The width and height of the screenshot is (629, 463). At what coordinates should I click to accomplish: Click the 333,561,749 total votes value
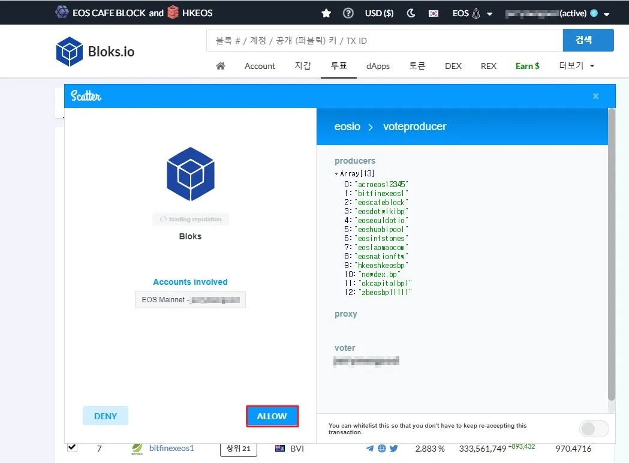tap(483, 449)
